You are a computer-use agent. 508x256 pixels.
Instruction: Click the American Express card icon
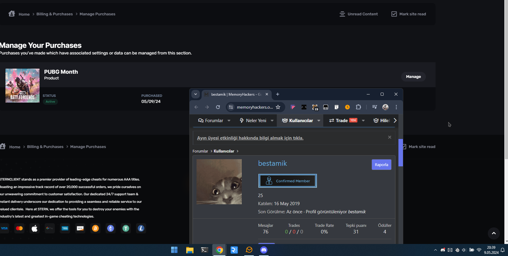point(65,228)
